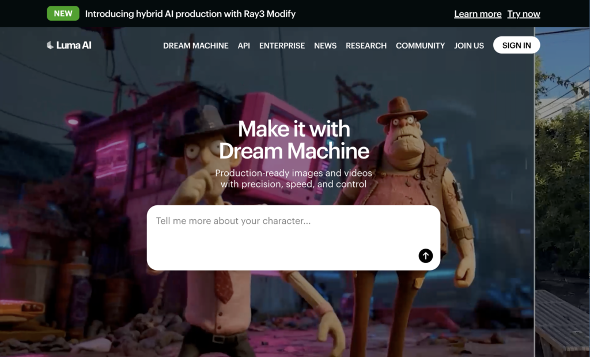Click the green NEW badge
590x357 pixels.
[x=63, y=13]
